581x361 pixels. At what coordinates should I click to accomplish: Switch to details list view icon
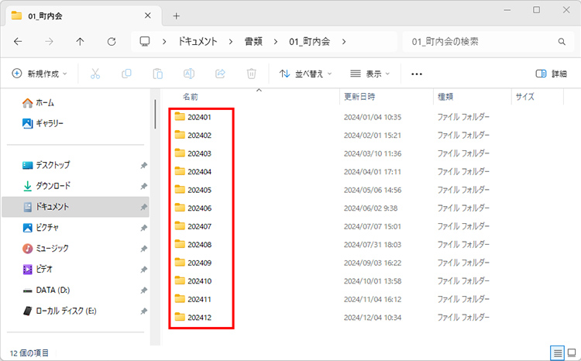point(557,352)
